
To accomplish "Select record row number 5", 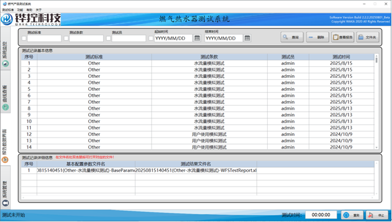I will (197, 89).
